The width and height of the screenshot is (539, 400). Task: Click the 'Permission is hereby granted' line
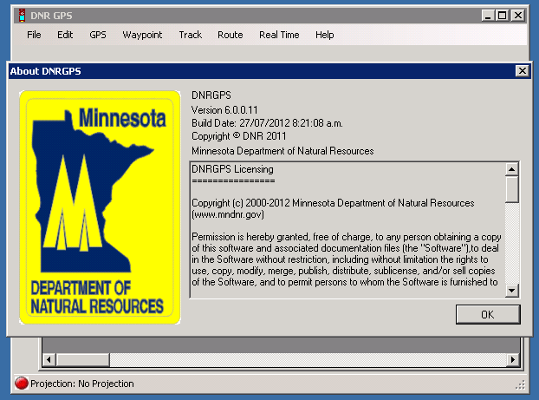(x=346, y=237)
